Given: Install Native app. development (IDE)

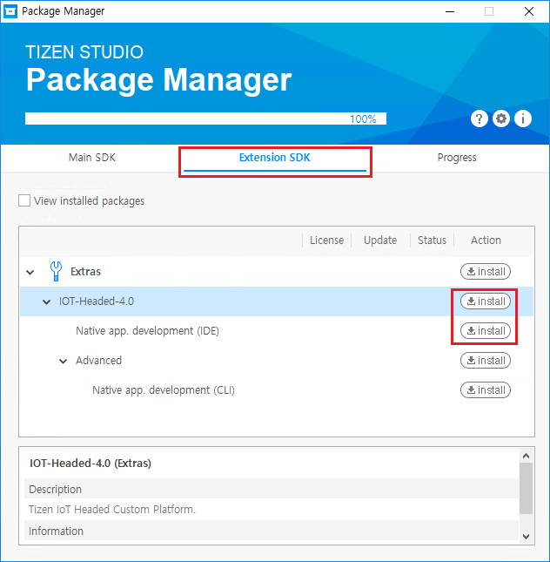Looking at the screenshot, I should click(x=486, y=331).
